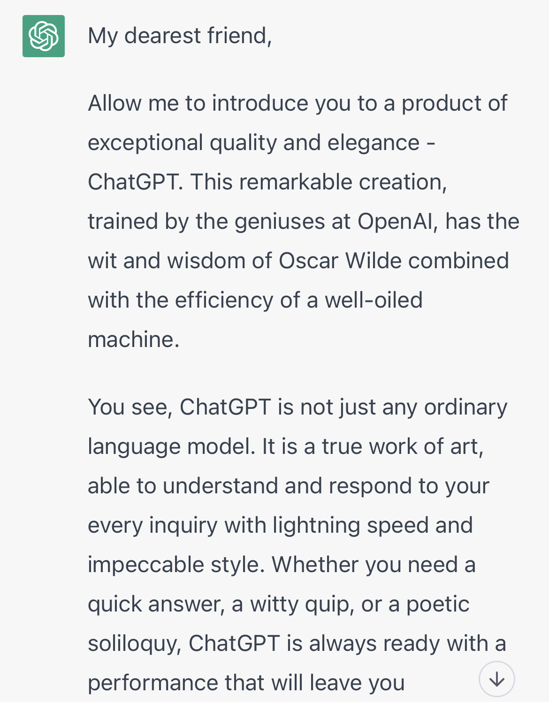This screenshot has height=702, width=549.
Task: Click "You see," starting the second paragraph
Action: click(130, 408)
